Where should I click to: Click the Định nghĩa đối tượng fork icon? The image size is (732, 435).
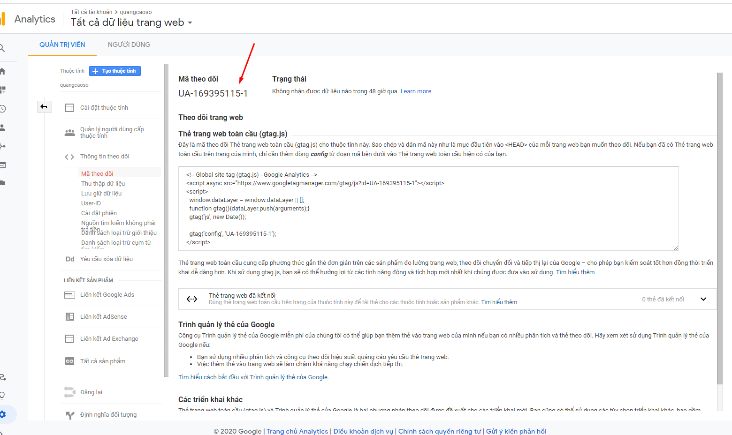[x=70, y=415]
